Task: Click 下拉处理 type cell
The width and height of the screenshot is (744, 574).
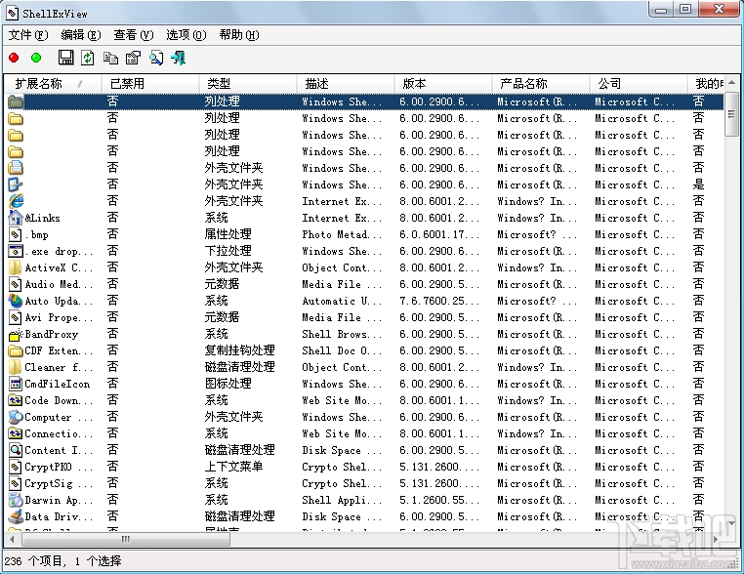Action: (x=227, y=251)
